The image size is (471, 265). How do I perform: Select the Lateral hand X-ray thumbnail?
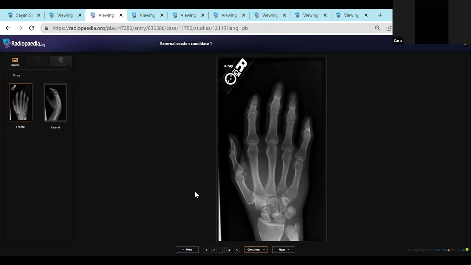(55, 102)
